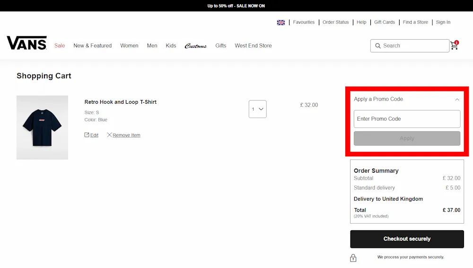
Task: Check Order Status link
Action: pos(335,22)
